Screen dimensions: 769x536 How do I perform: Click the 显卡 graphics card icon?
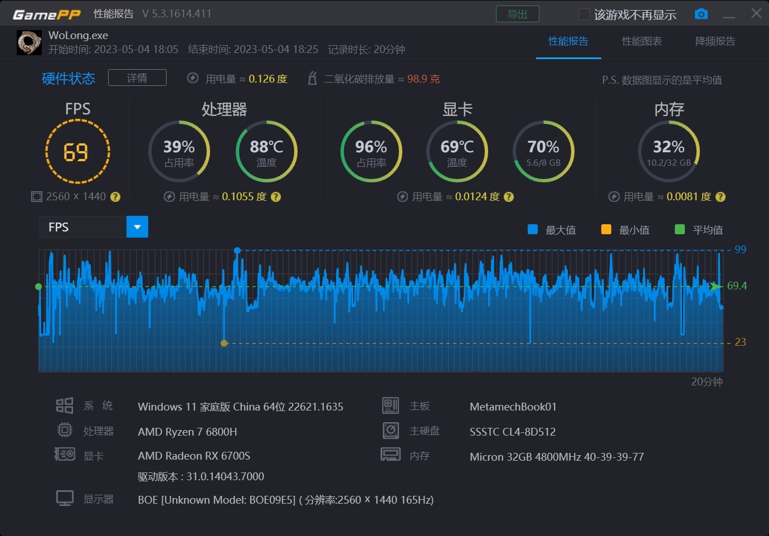click(x=65, y=455)
